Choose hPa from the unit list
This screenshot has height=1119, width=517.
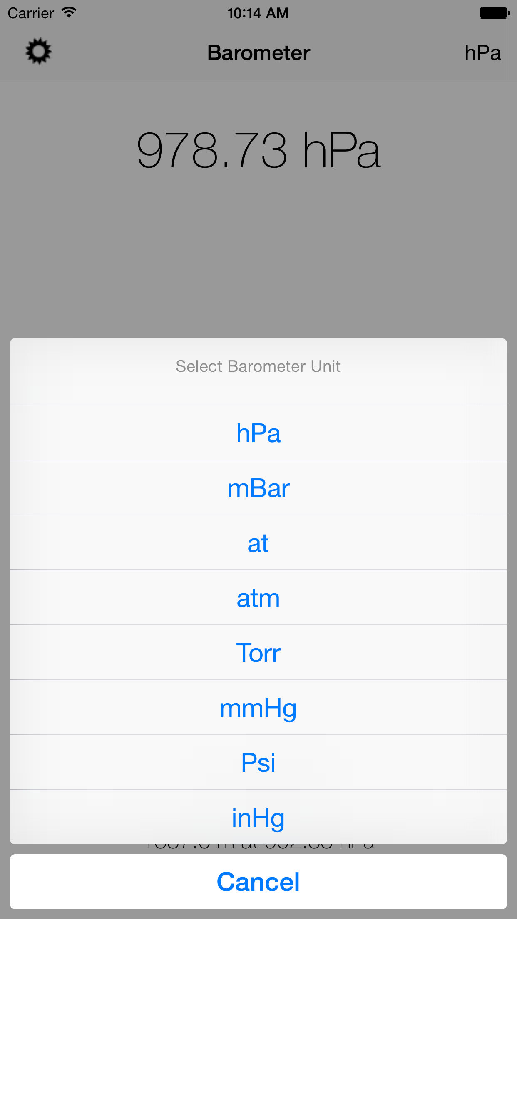click(x=258, y=433)
